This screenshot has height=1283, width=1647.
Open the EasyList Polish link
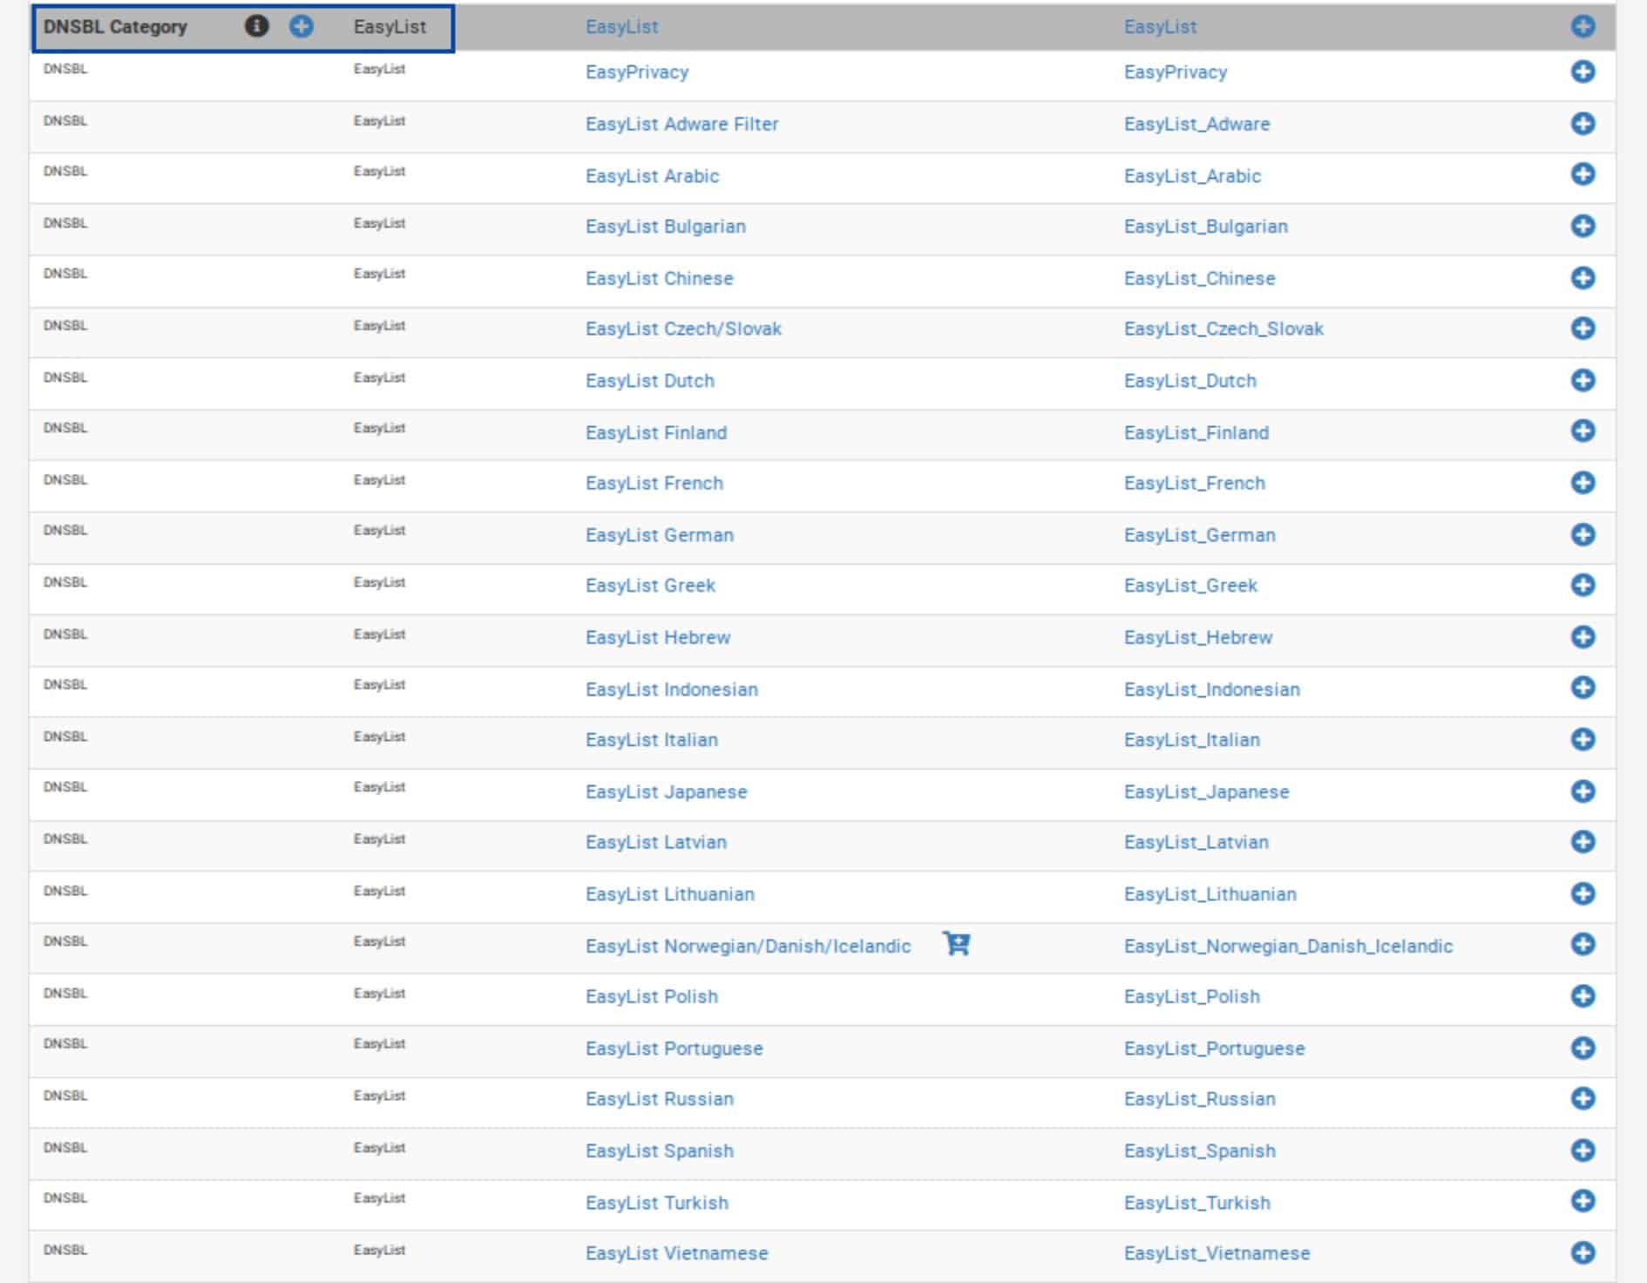[x=652, y=996]
